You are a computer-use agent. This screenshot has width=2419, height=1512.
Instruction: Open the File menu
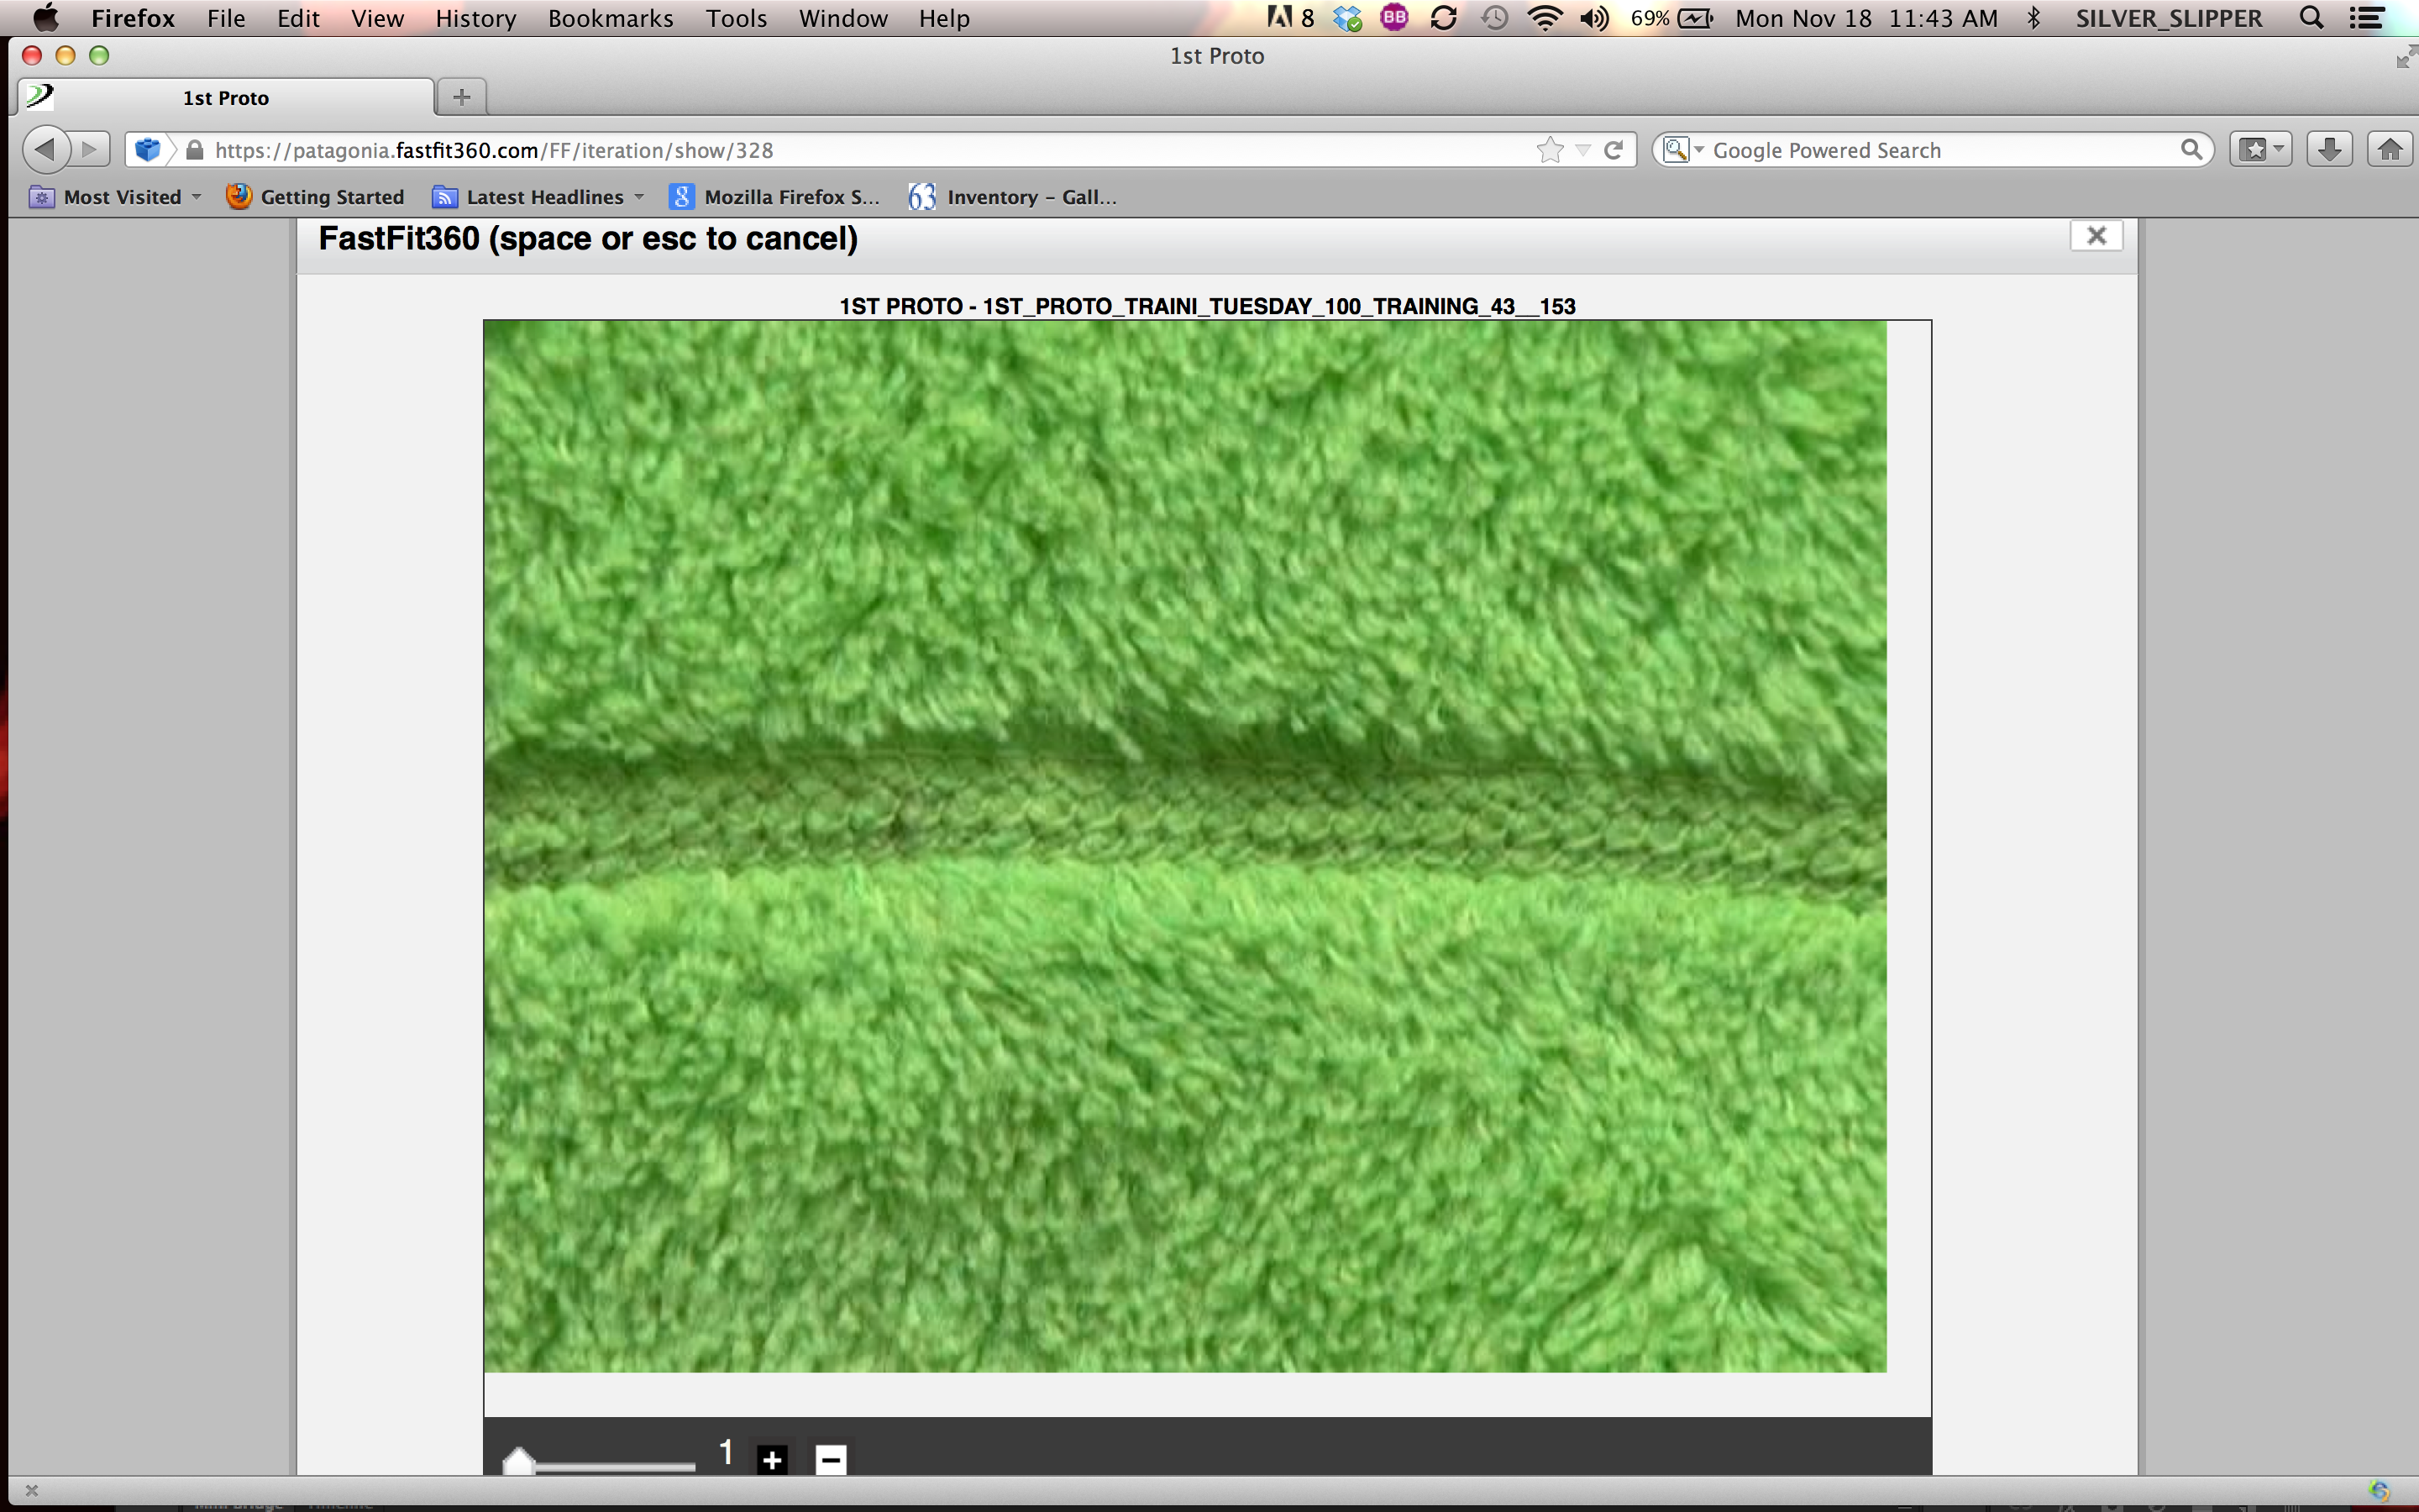click(226, 18)
